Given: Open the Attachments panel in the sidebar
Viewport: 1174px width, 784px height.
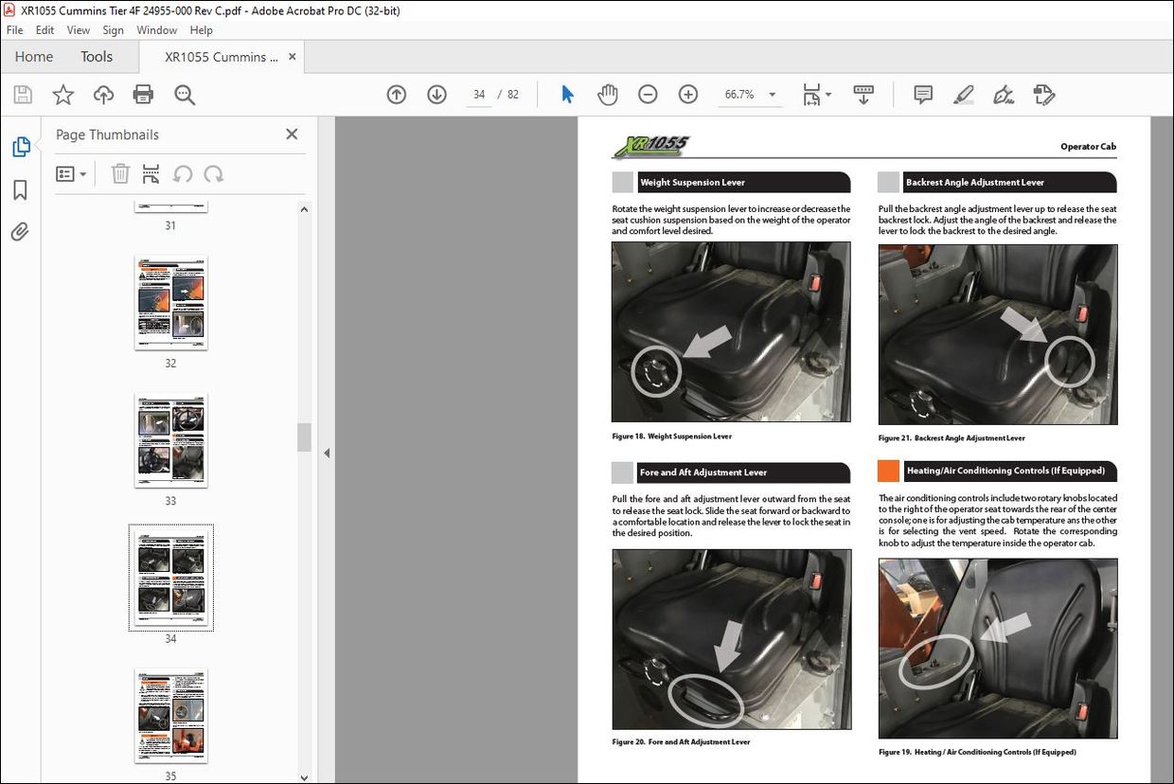Looking at the screenshot, I should pyautogui.click(x=21, y=231).
